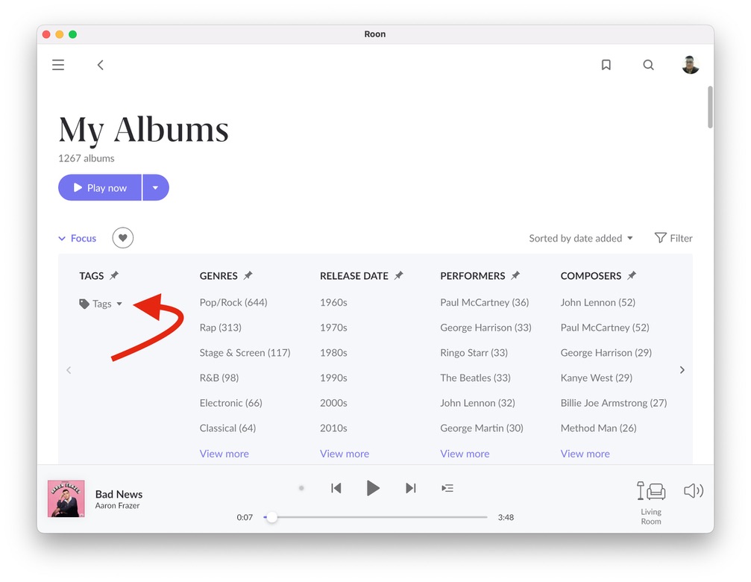Viewport: 751px width, 582px height.
Task: Select composer Kanye West (29)
Action: pyautogui.click(x=597, y=378)
